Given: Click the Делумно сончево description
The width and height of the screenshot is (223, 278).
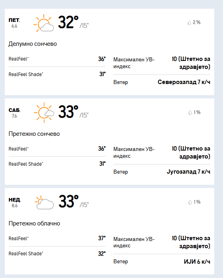Looking at the screenshot, I should [33, 44].
